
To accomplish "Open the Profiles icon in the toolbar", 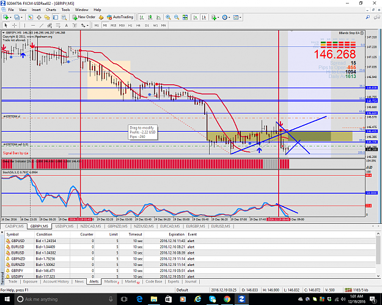I will tap(17, 17).
